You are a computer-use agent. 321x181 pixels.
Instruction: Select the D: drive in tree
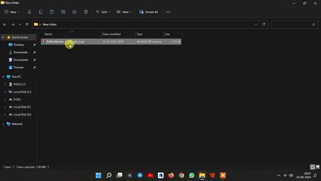point(17,100)
